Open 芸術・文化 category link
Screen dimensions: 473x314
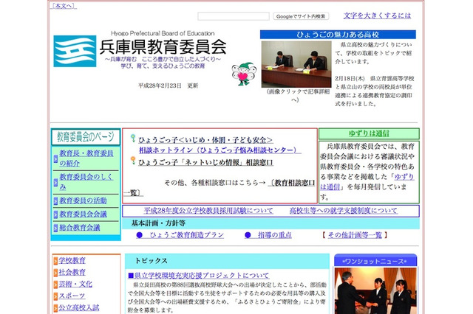pyautogui.click(x=75, y=285)
